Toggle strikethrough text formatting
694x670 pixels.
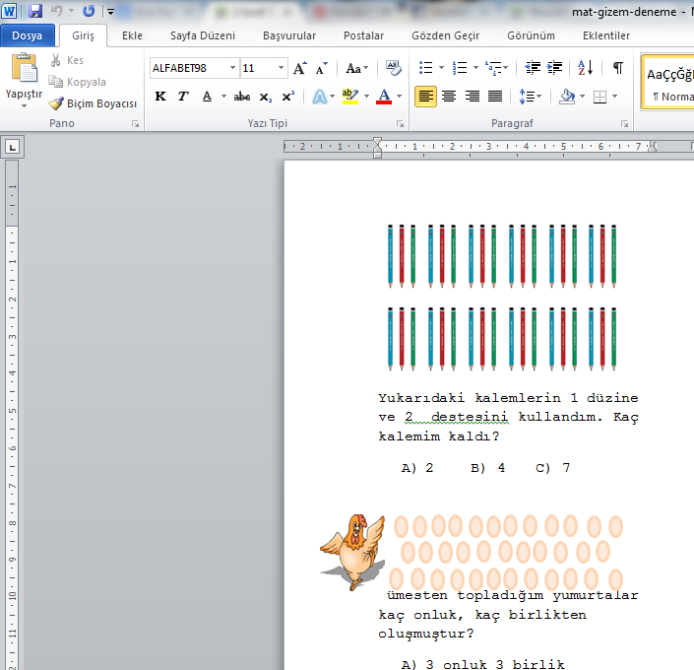coord(242,97)
